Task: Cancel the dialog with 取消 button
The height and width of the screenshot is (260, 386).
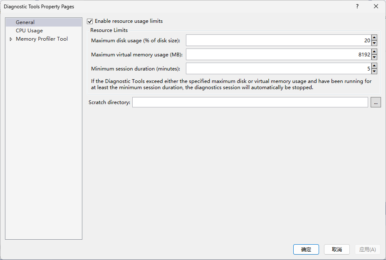Action: coord(337,250)
